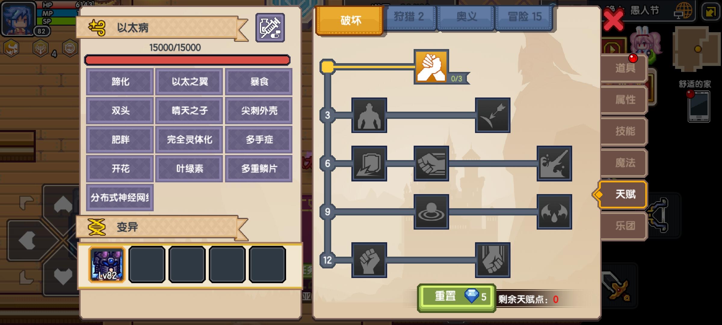Select the arm-wrestling talent icon showing 0/3
722x325 pixels.
tap(431, 67)
